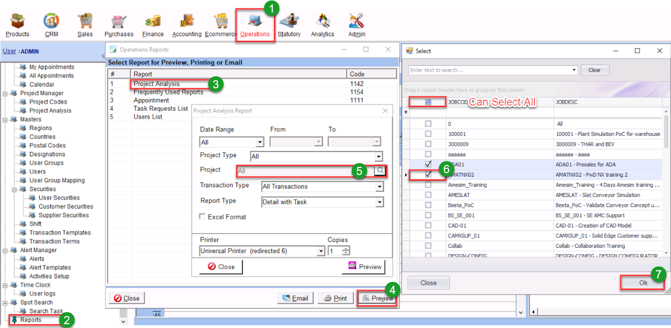
Task: Enable the Excel Format checkbox
Action: (202, 217)
